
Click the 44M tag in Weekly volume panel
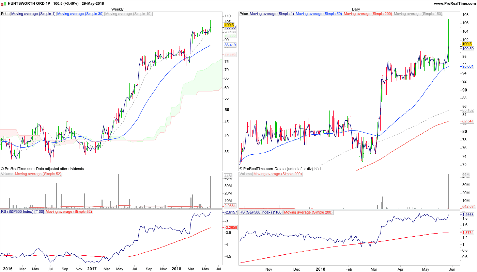[228, 176]
